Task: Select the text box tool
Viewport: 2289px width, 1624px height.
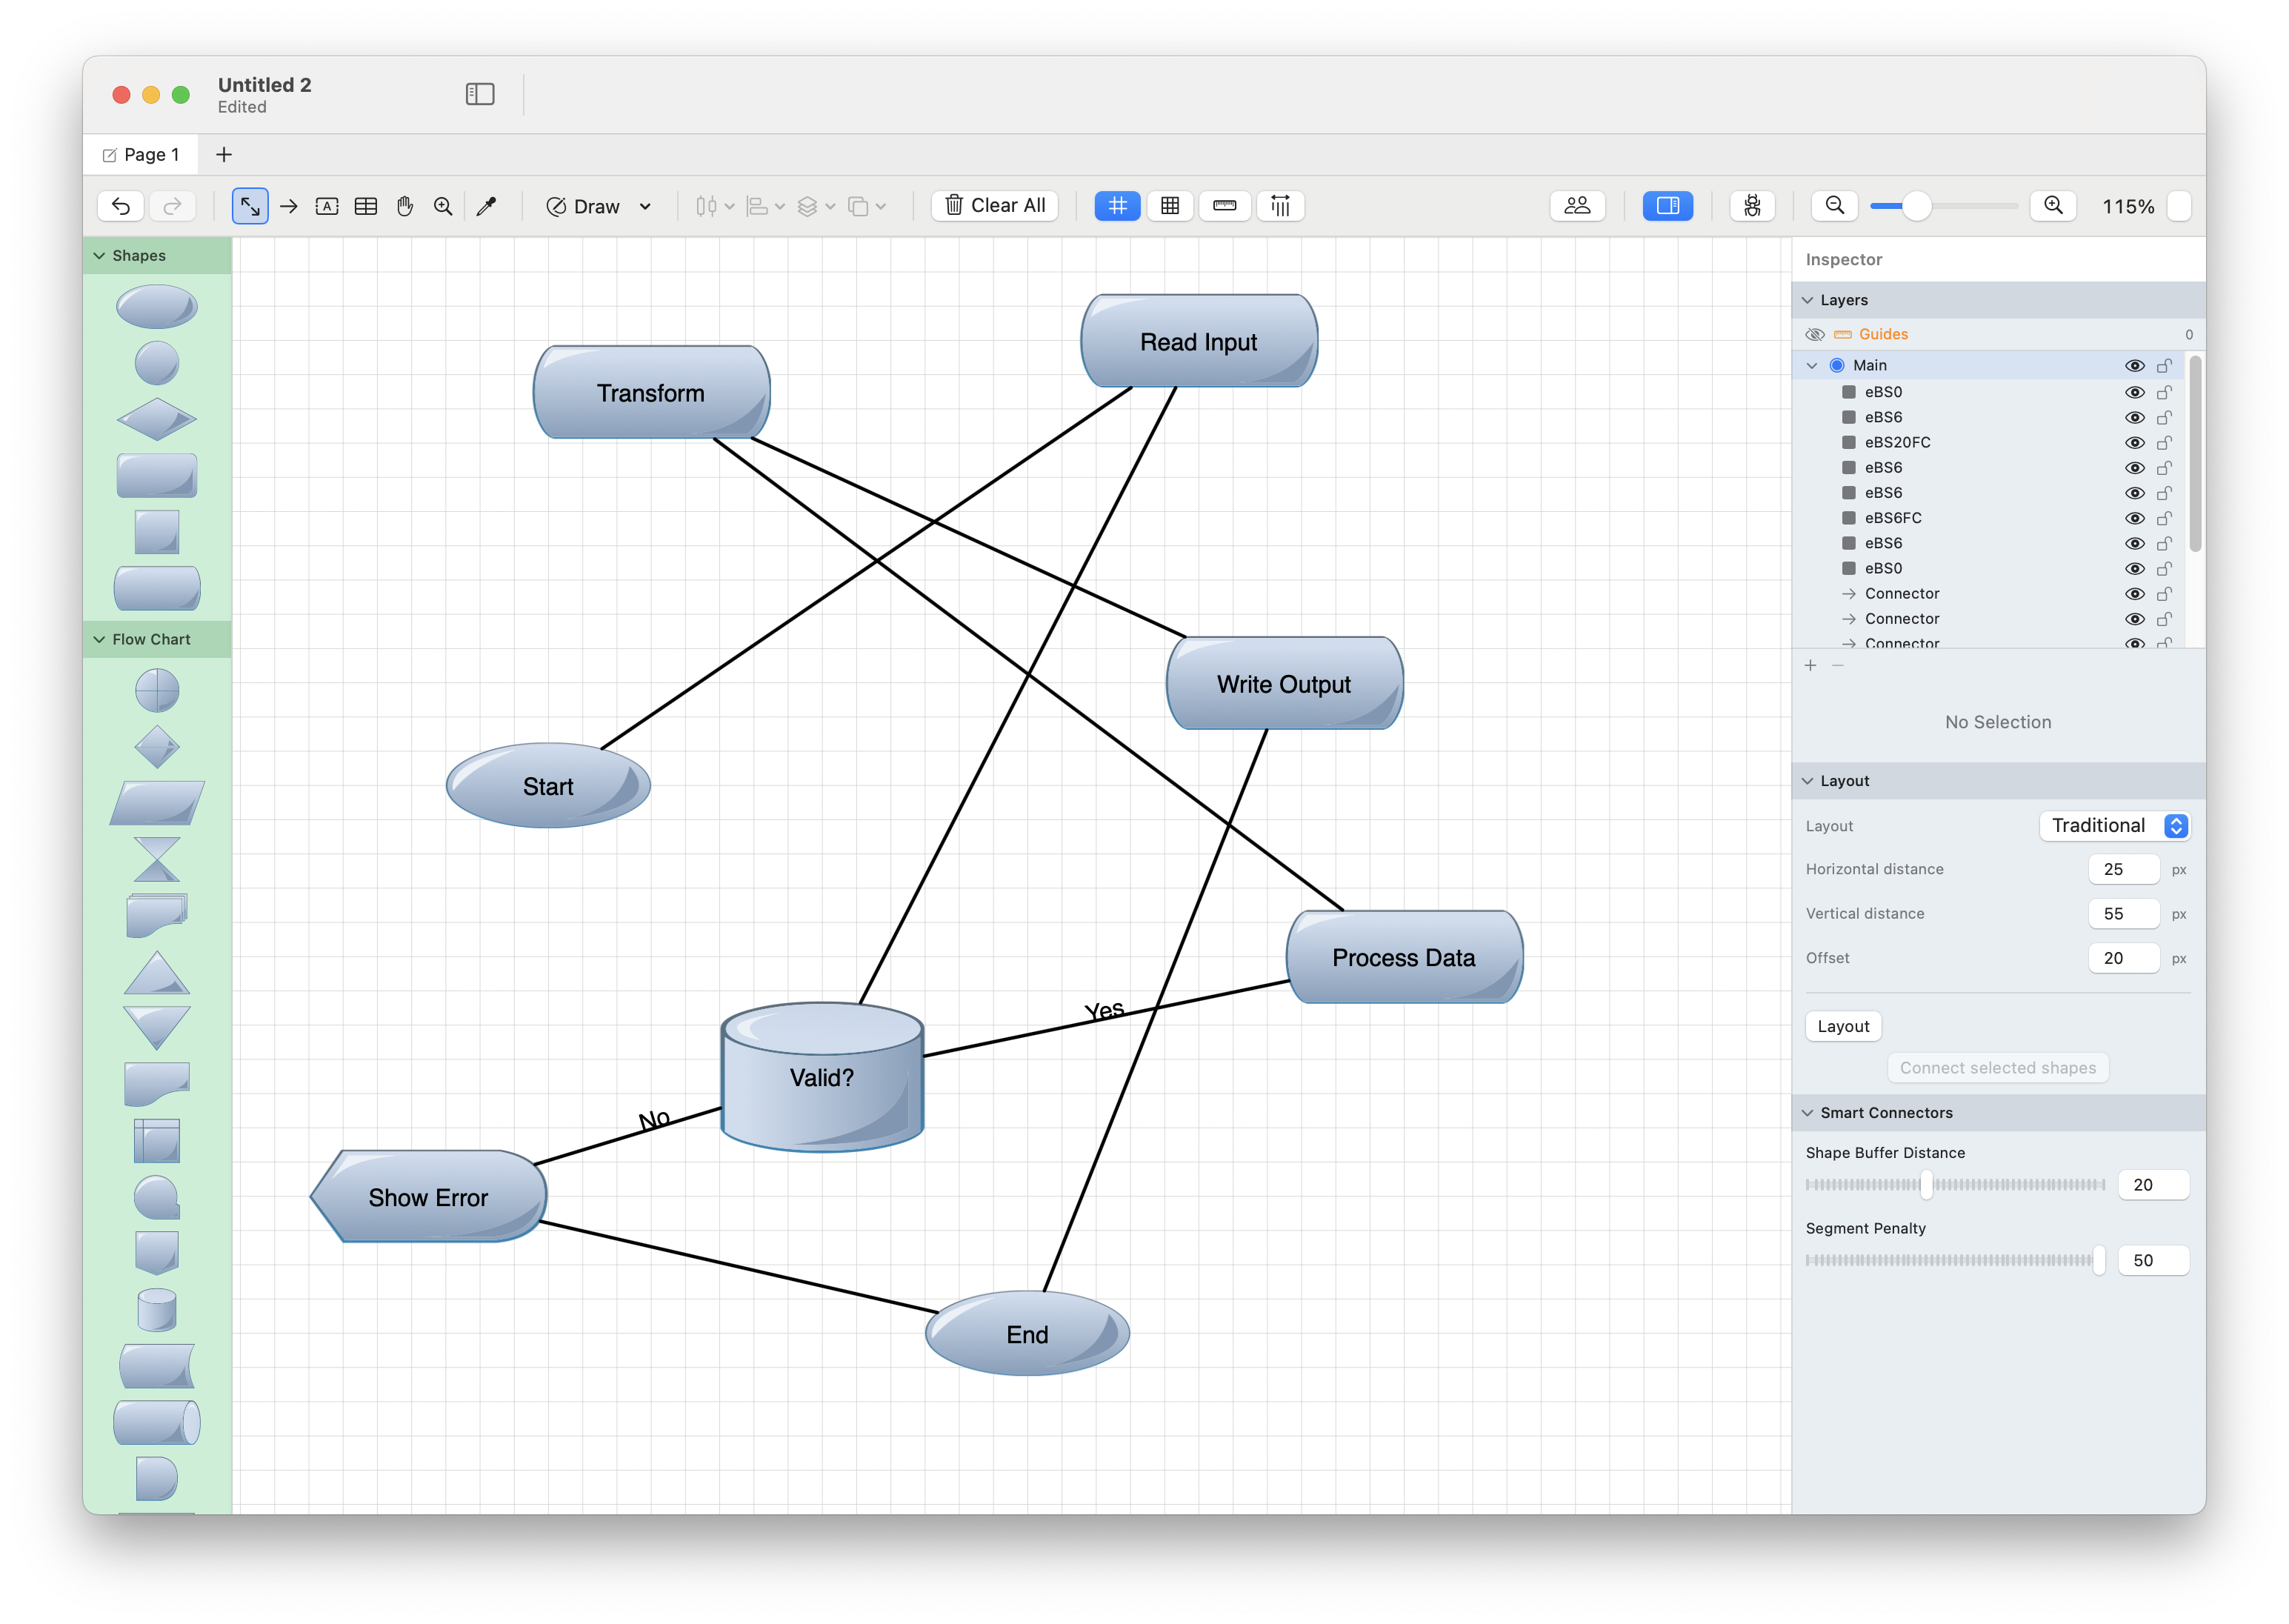Action: (x=327, y=206)
